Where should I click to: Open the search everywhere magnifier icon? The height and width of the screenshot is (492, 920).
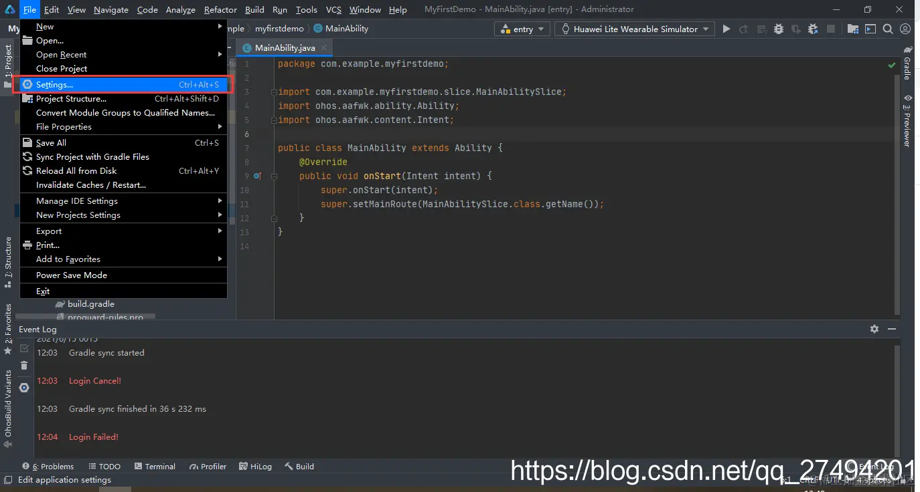(x=887, y=29)
